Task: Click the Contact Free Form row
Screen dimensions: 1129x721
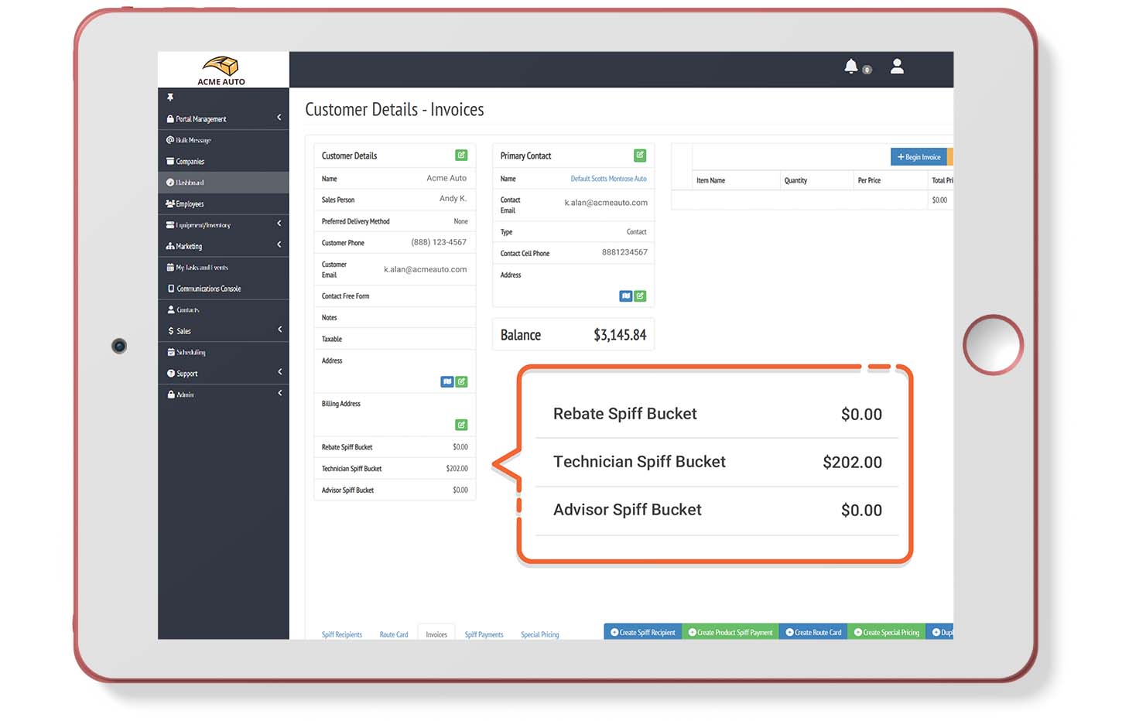Action: pyautogui.click(x=395, y=296)
